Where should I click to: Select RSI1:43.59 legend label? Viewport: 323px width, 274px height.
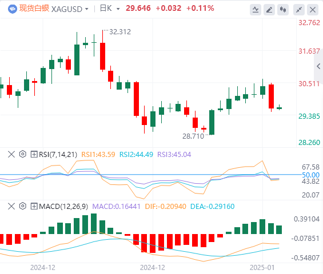pyautogui.click(x=98, y=155)
